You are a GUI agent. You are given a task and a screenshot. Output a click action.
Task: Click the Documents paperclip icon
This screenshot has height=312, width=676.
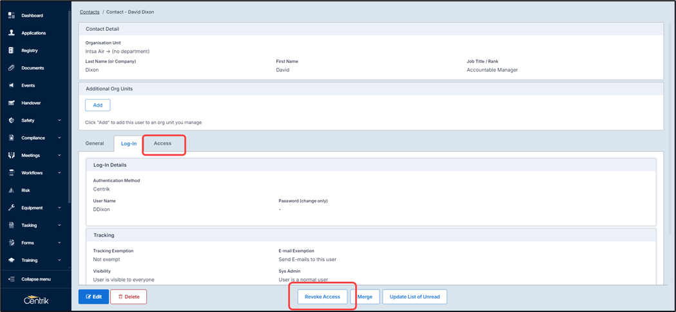(12, 68)
